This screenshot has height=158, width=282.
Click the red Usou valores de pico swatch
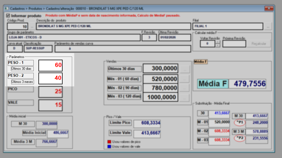click(109, 142)
